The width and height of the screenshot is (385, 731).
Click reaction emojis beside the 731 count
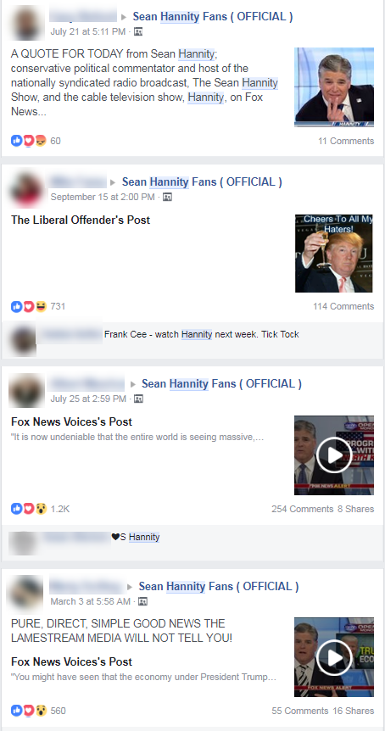(29, 306)
